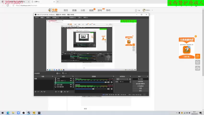The height and width of the screenshot is (115, 204).
Task: Show hidden system tray icons
Action: pyautogui.click(x=177, y=113)
